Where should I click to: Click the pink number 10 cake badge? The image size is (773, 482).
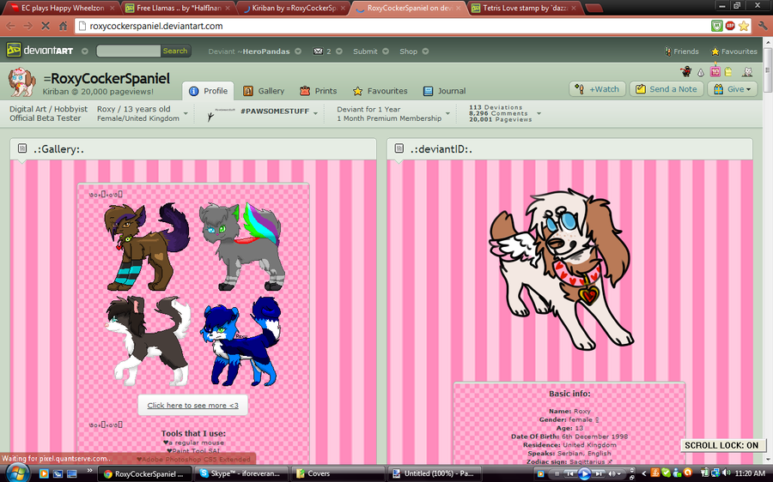715,71
